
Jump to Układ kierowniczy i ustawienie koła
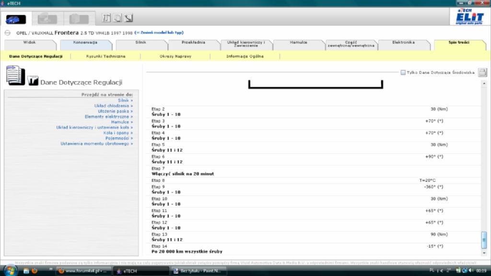click(x=94, y=127)
